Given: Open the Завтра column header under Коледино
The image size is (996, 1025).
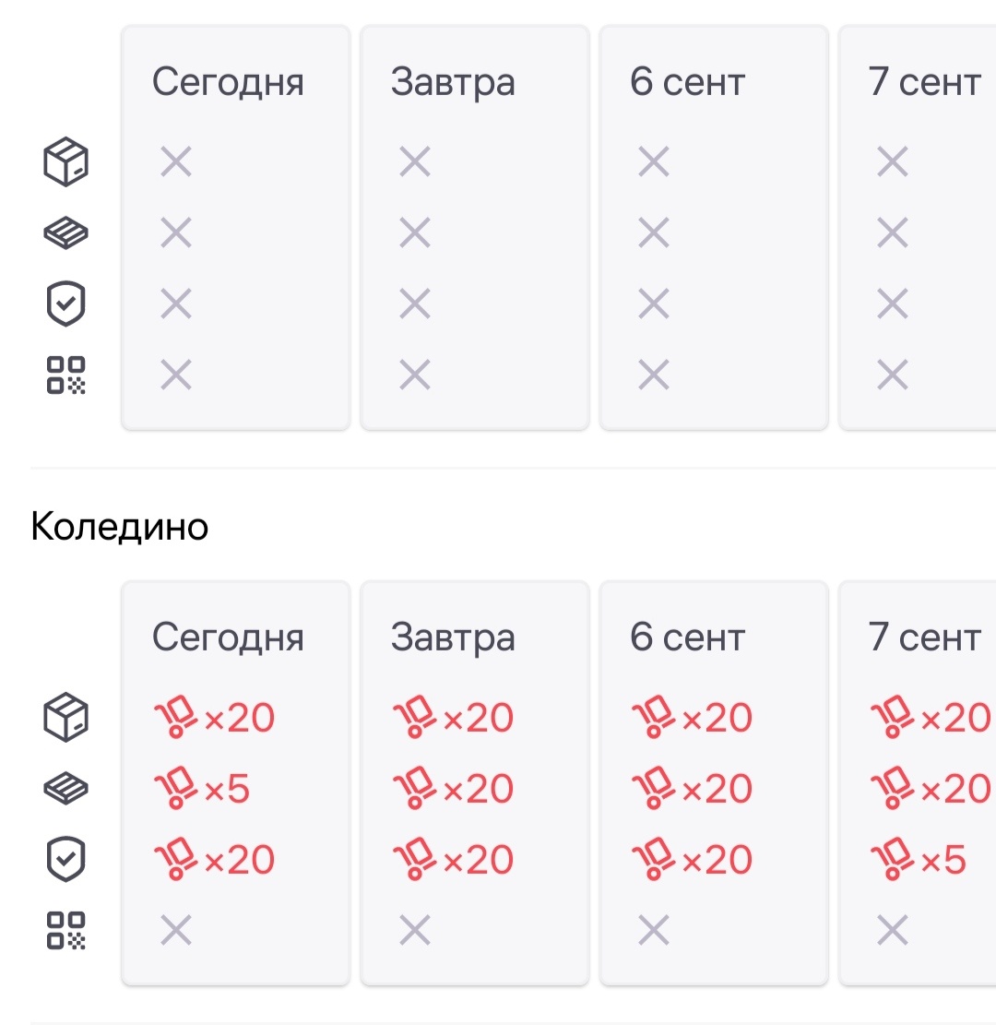Looking at the screenshot, I should [453, 638].
